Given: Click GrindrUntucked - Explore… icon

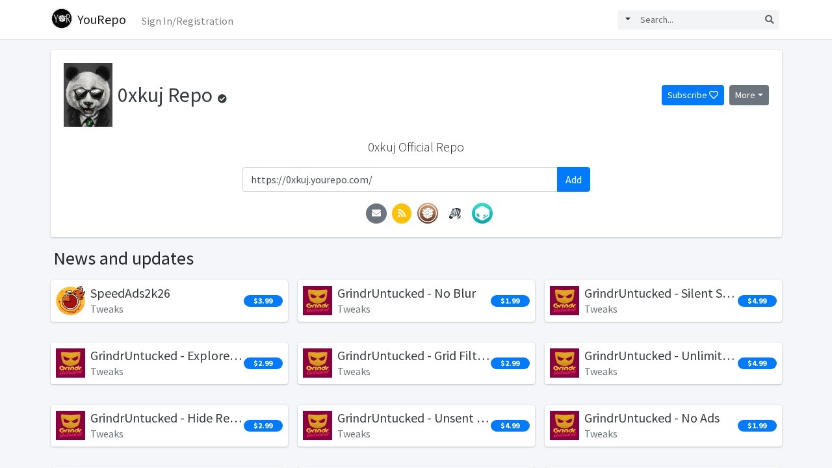Looking at the screenshot, I should [x=70, y=363].
